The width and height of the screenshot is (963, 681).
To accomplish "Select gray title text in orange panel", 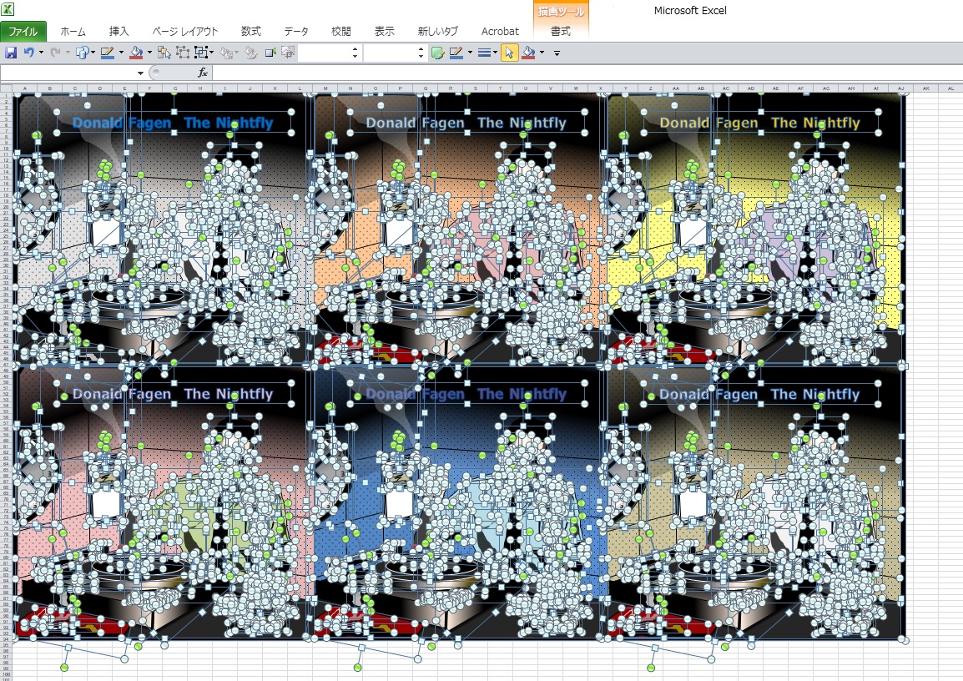I will (466, 123).
